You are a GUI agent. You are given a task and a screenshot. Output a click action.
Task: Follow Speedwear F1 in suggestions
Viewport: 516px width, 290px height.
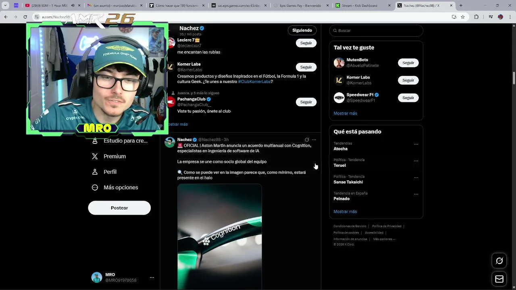pos(408,97)
